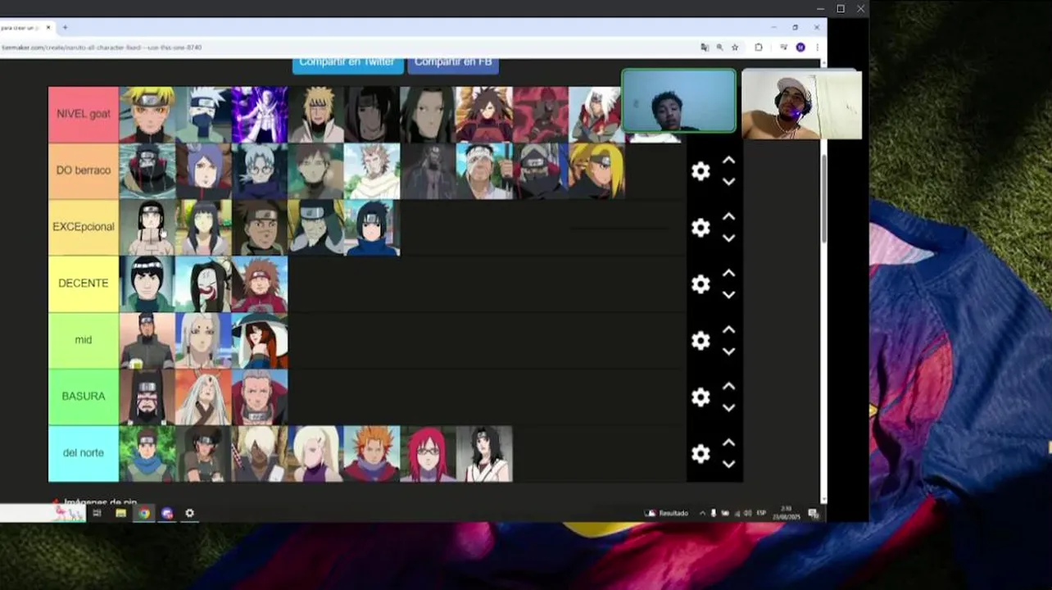Open Settings gear on the taskbar

pos(189,513)
